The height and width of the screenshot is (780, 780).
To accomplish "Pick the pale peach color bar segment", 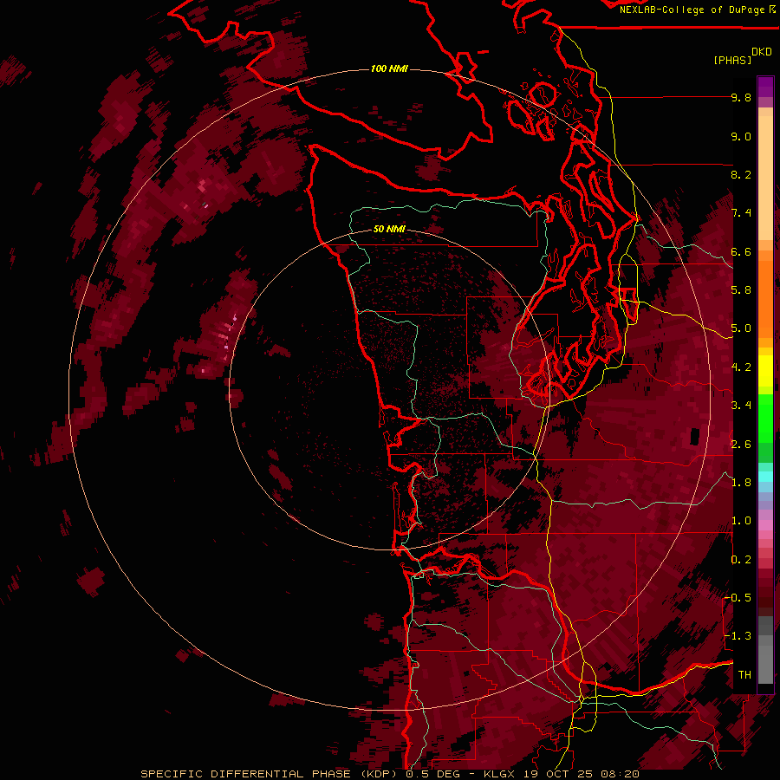I will (765, 179).
